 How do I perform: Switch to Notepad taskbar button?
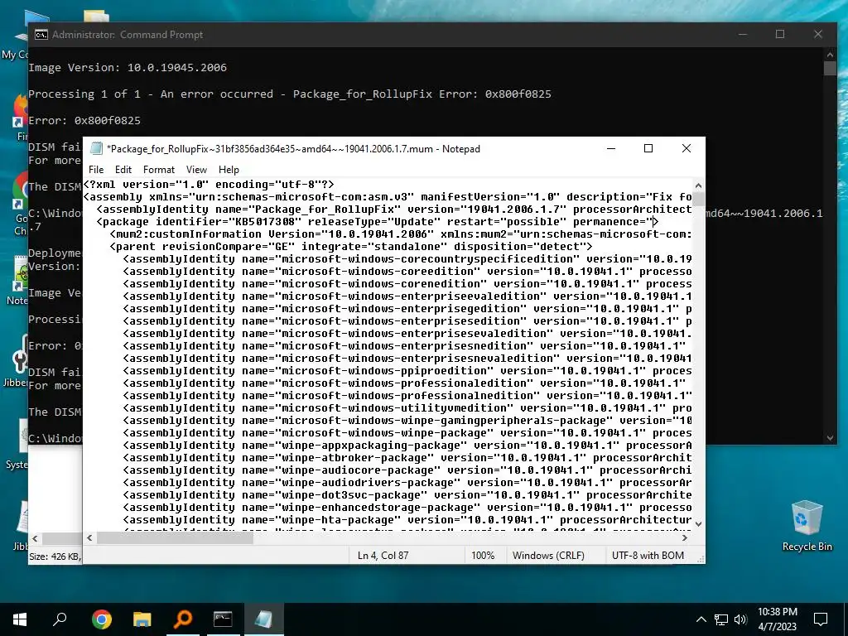[x=263, y=619]
